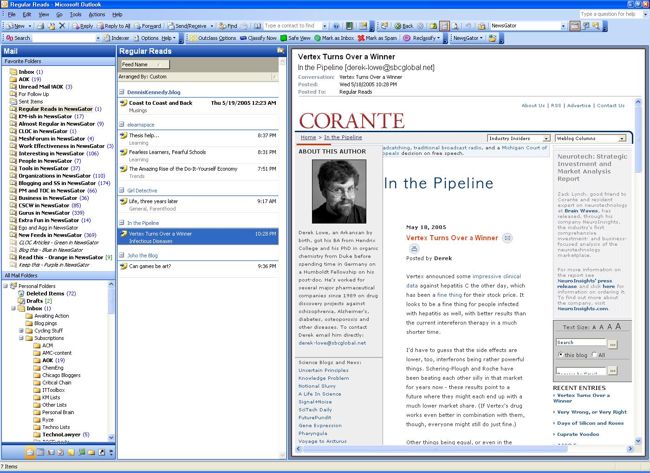The image size is (650, 473).
Task: Open the NewsGator toolbar menu
Action: tap(468, 38)
